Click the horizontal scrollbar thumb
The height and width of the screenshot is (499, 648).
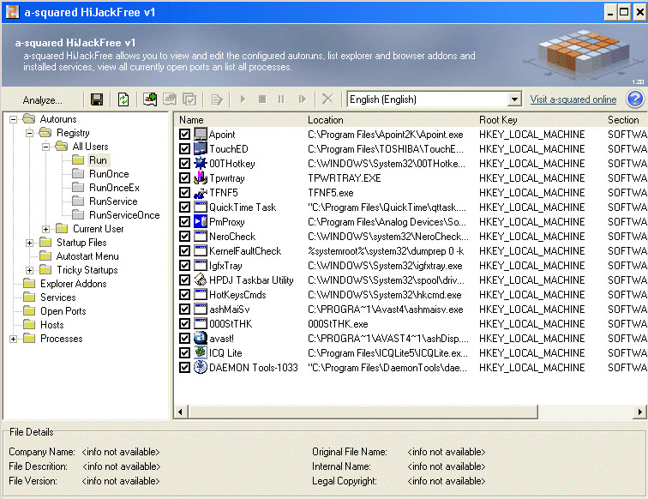363,412
